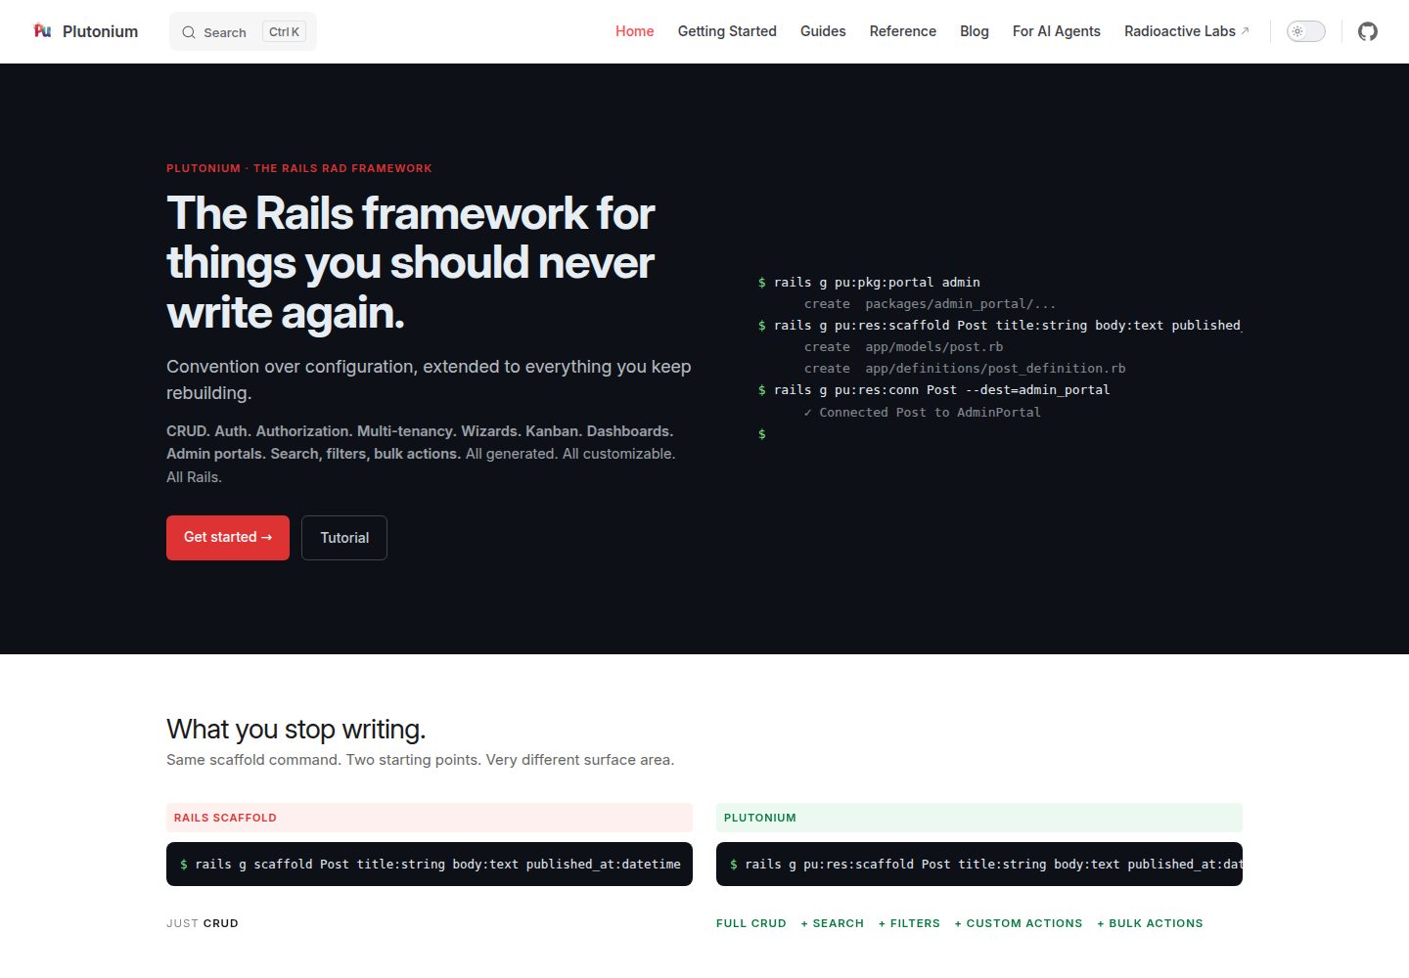Click the 'Convention over configuration' subtitle

pyautogui.click(x=429, y=379)
